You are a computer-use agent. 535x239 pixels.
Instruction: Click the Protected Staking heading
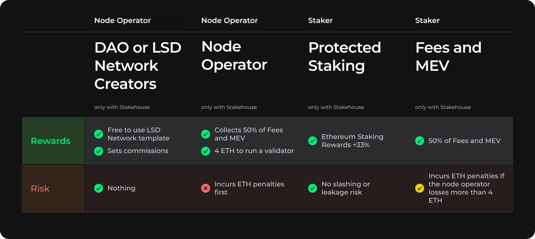[x=344, y=56]
